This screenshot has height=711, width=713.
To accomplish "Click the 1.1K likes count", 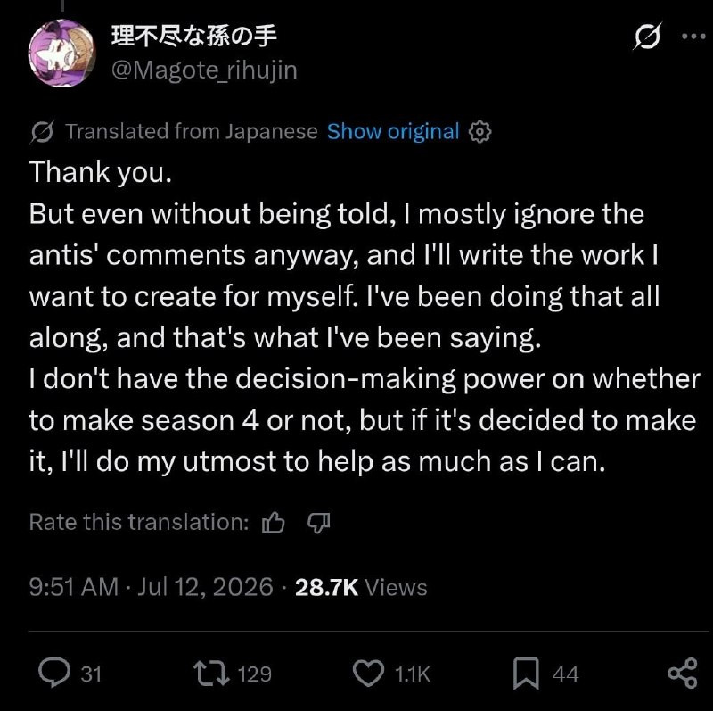I will 413,674.
